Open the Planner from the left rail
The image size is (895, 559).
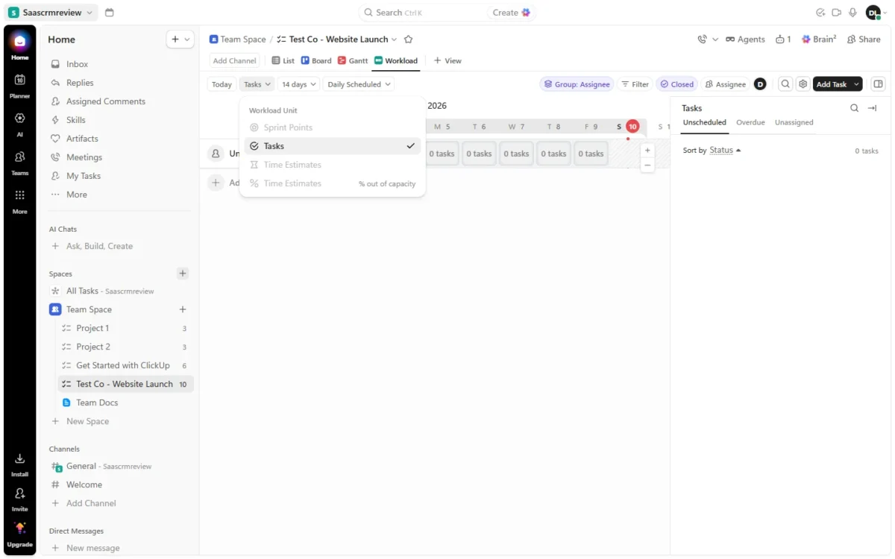click(19, 86)
